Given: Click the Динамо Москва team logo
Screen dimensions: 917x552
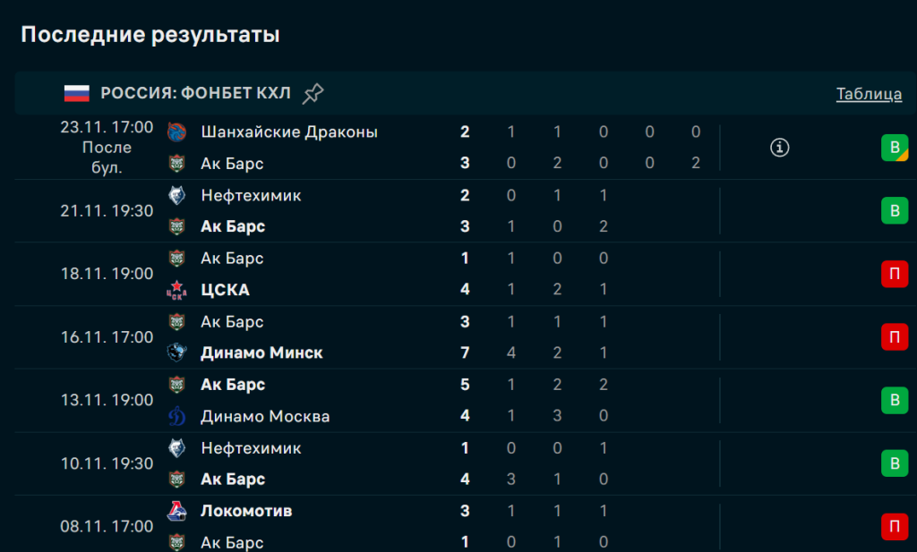Looking at the screenshot, I should coord(176,416).
